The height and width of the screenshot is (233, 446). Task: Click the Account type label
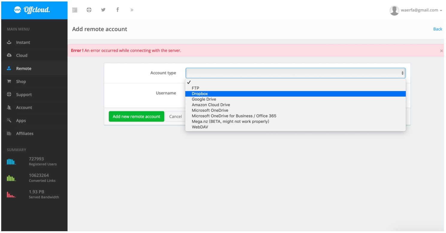click(163, 73)
